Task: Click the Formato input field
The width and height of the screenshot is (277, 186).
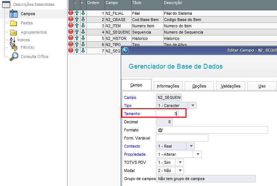Action: point(212,130)
